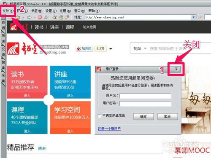Open the 设置 menu
The image size is (211, 158).
pos(51,11)
